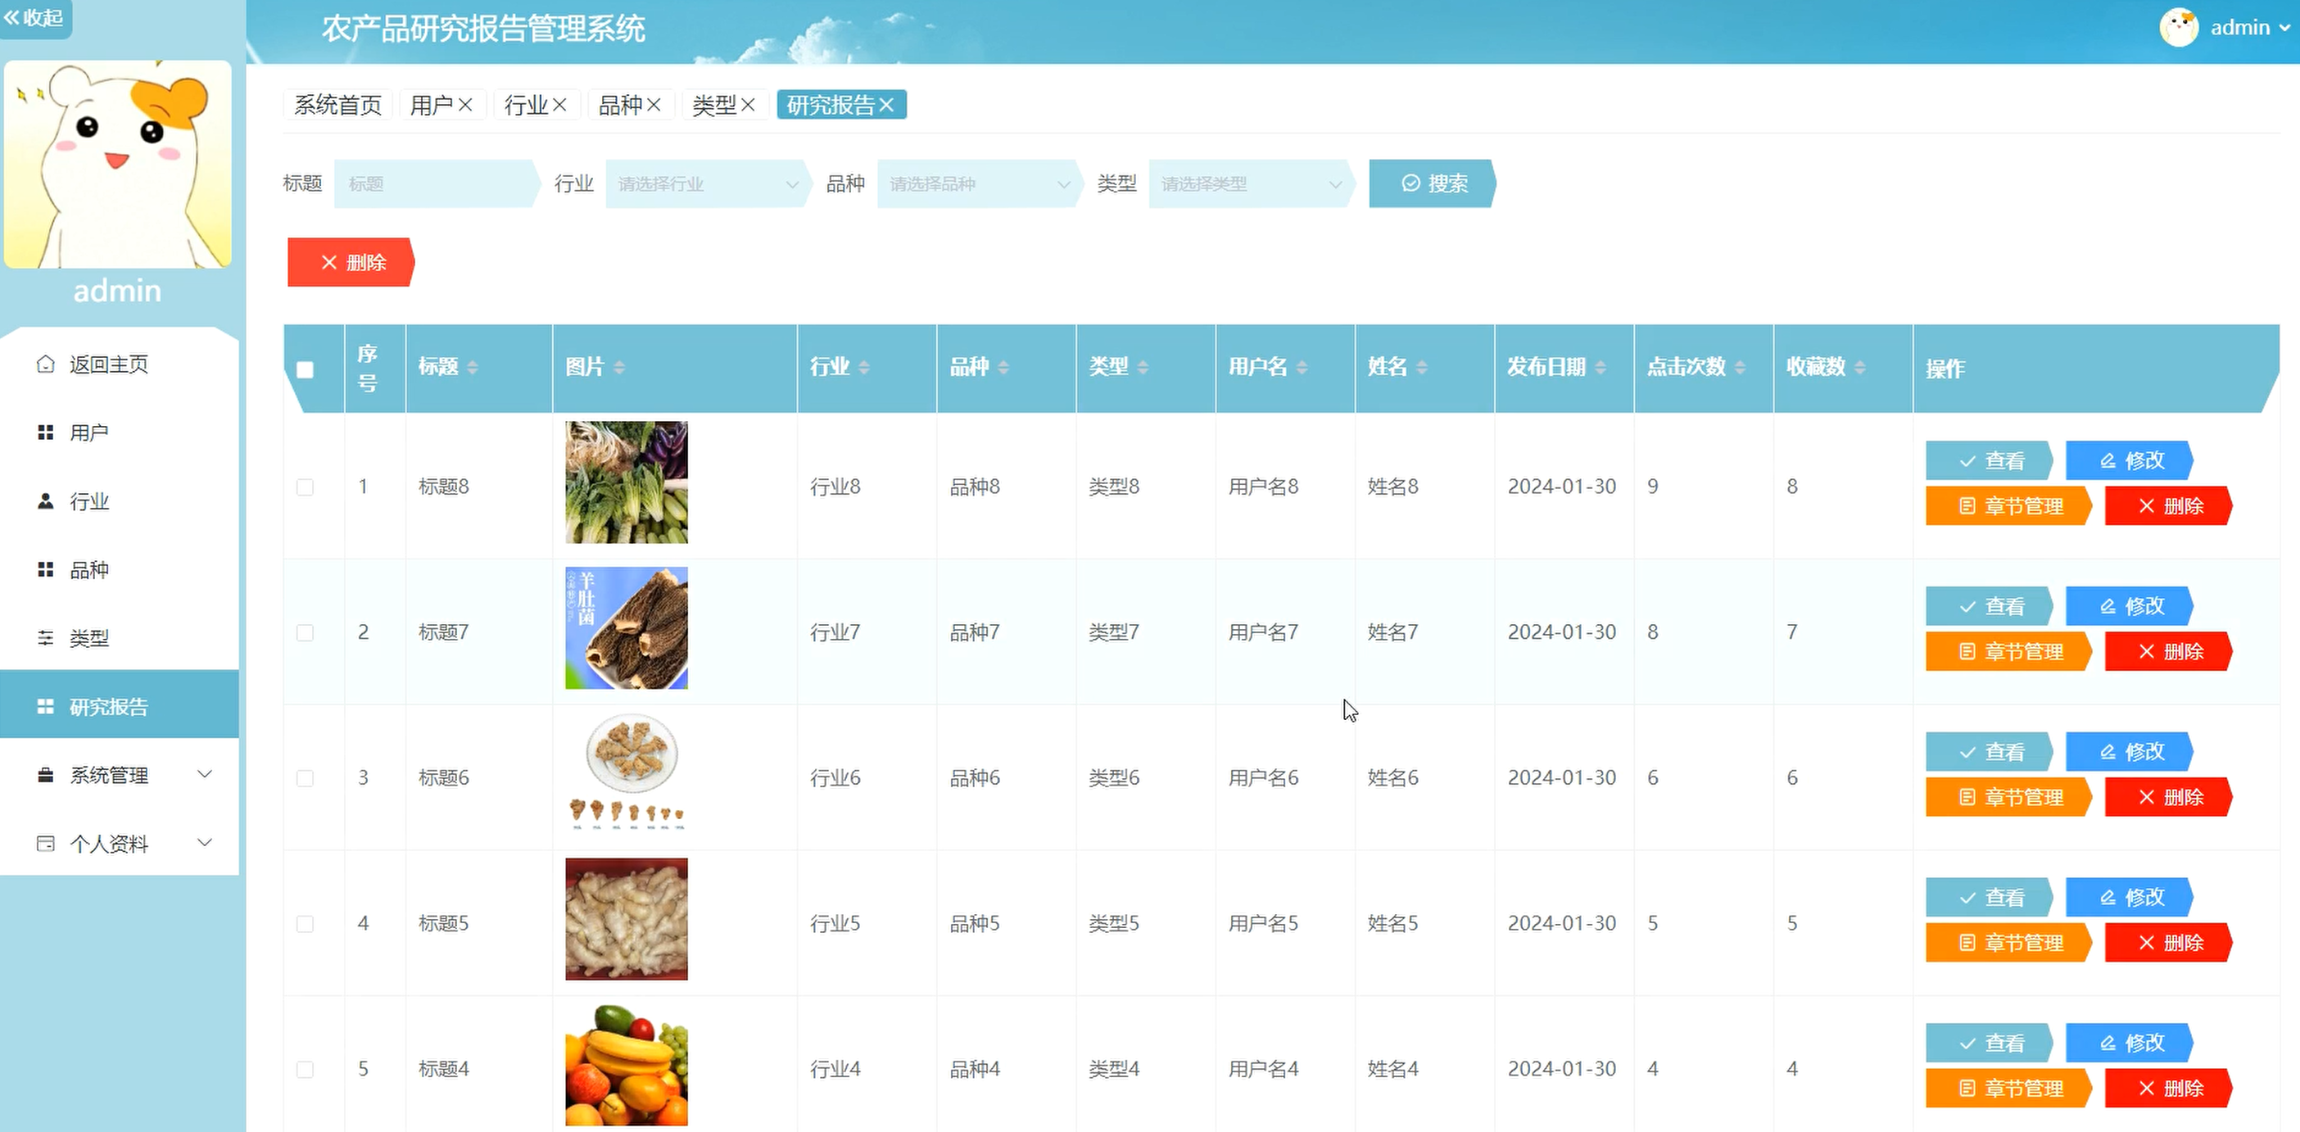Close the 行业 tab

tap(559, 105)
